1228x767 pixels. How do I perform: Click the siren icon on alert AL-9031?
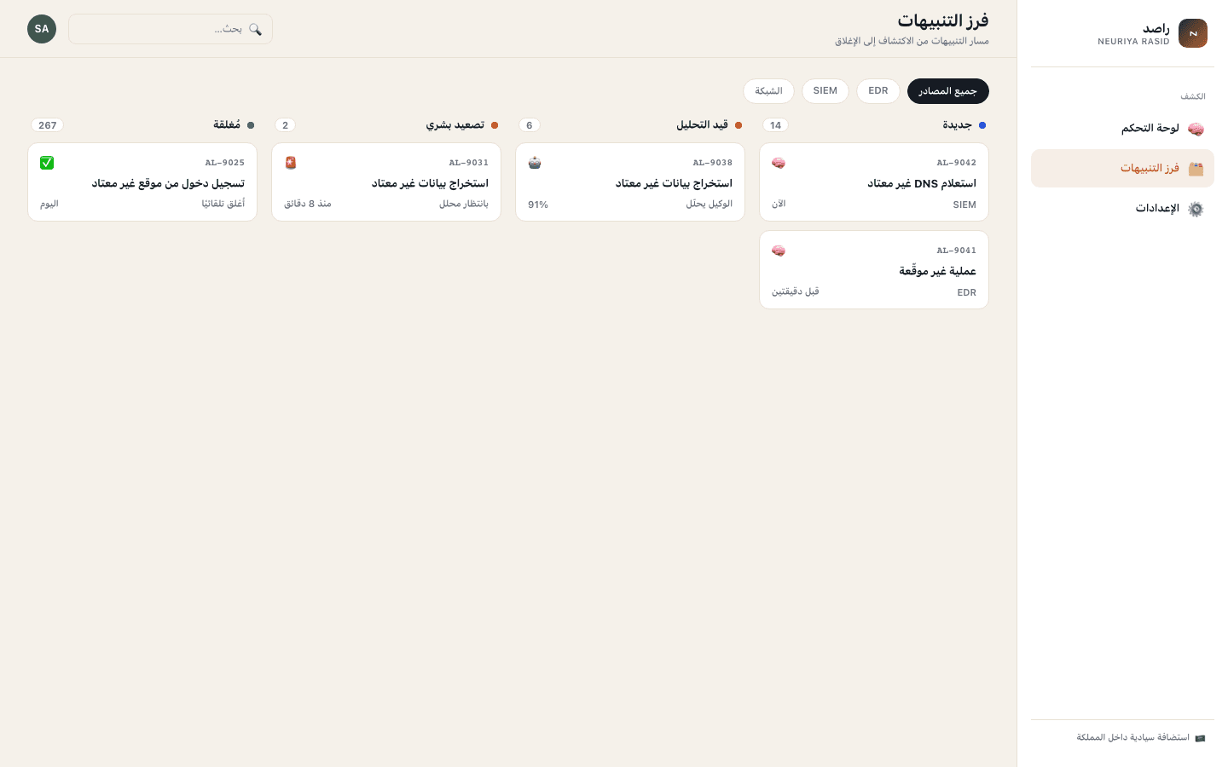point(291,163)
